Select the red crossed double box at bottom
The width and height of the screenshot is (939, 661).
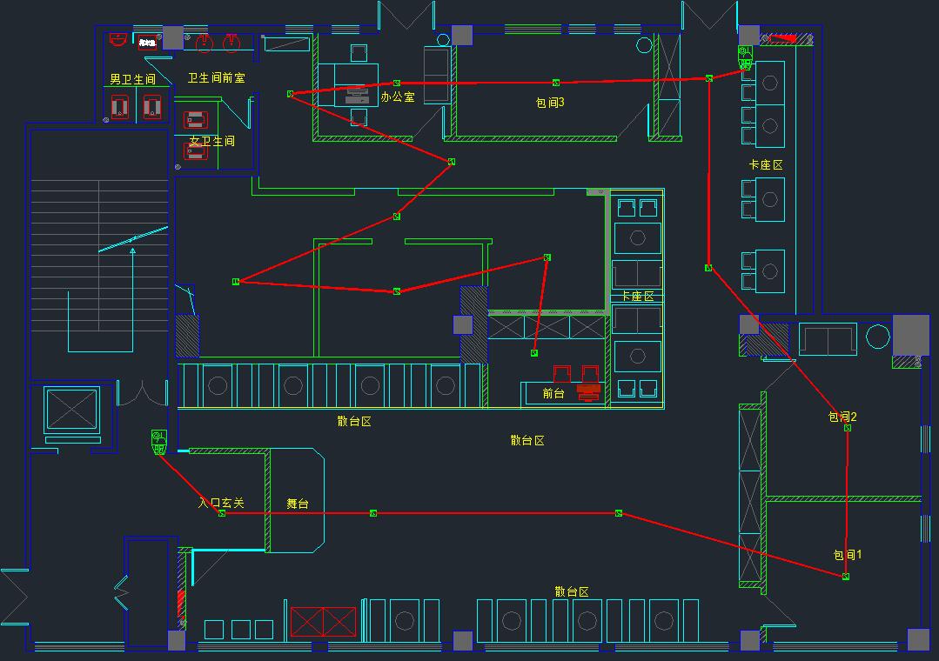pos(323,622)
